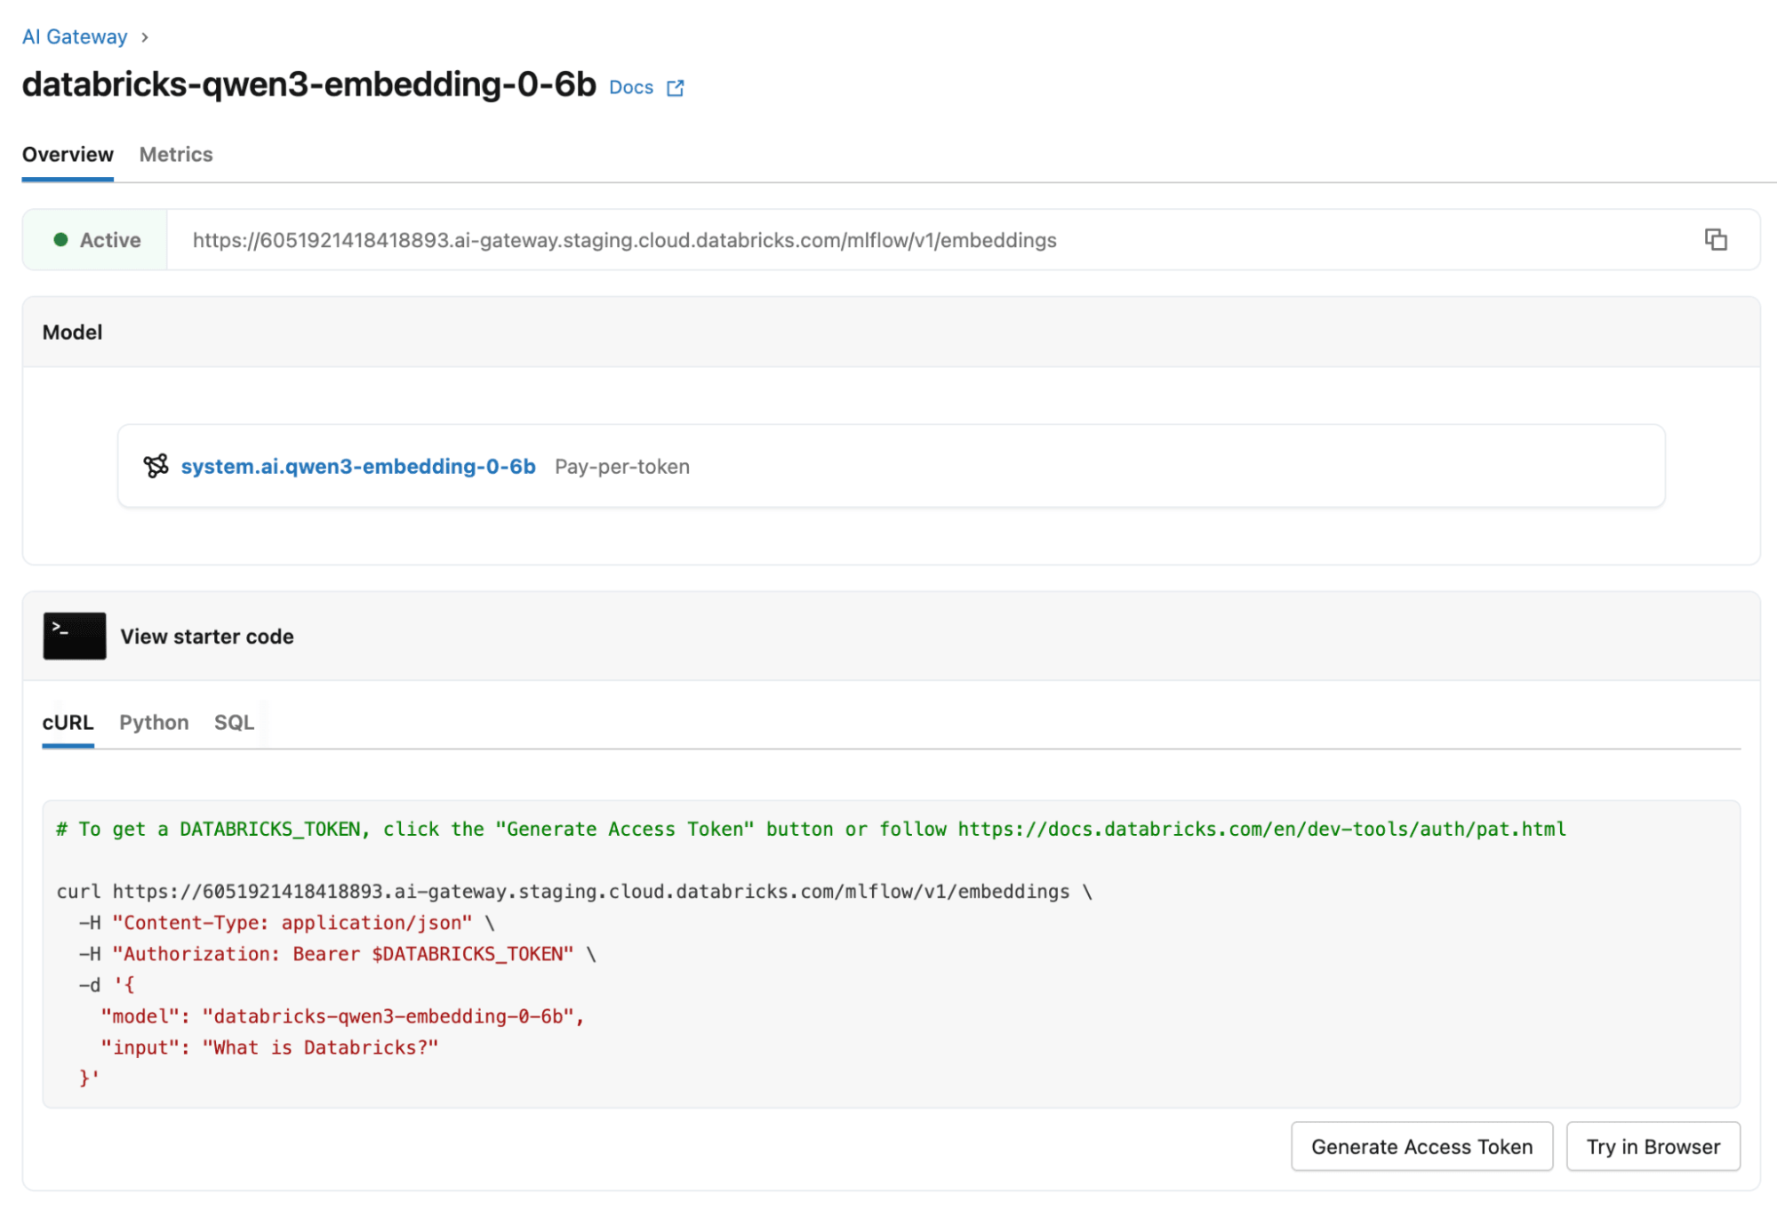Screen dimensions: 1777x1211
Task: Select the Overview tab
Action: (68, 155)
